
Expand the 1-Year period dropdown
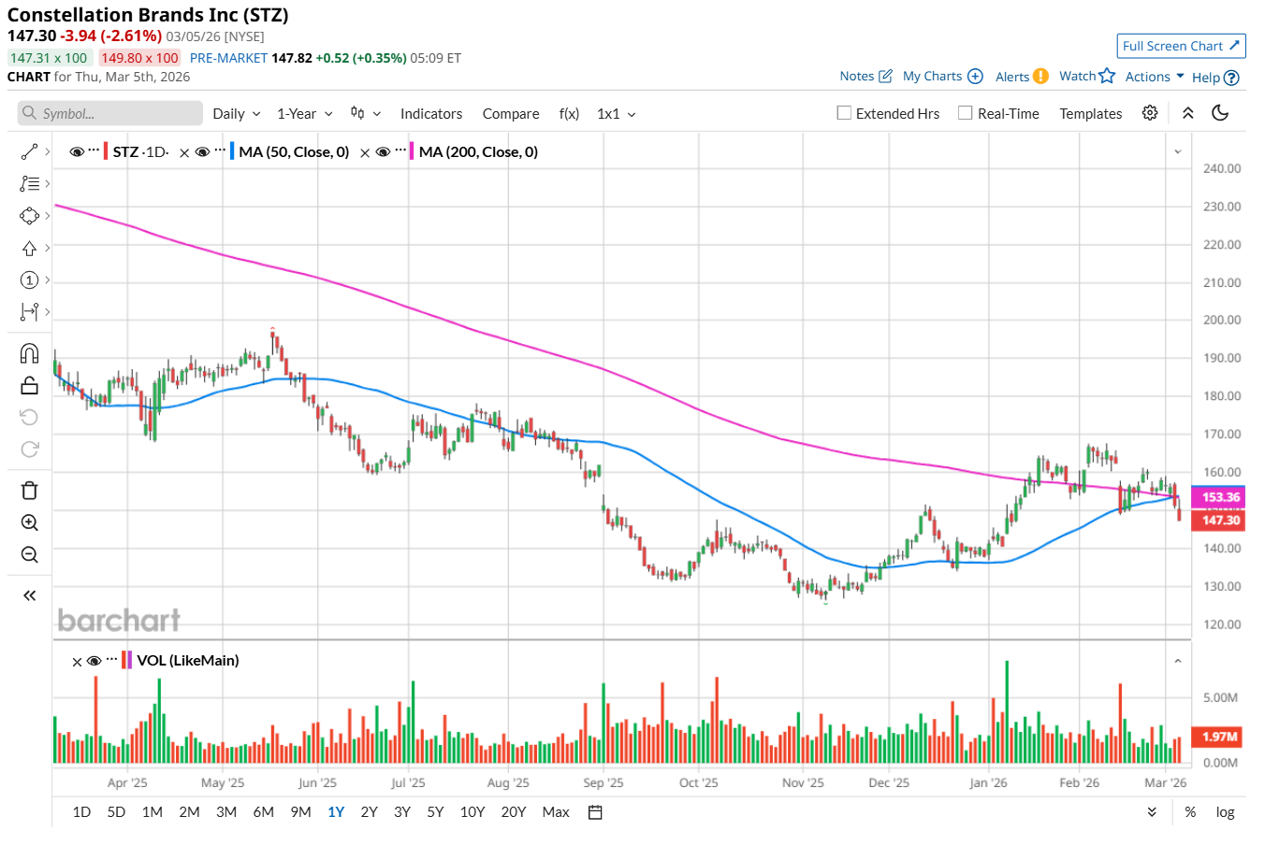[304, 114]
